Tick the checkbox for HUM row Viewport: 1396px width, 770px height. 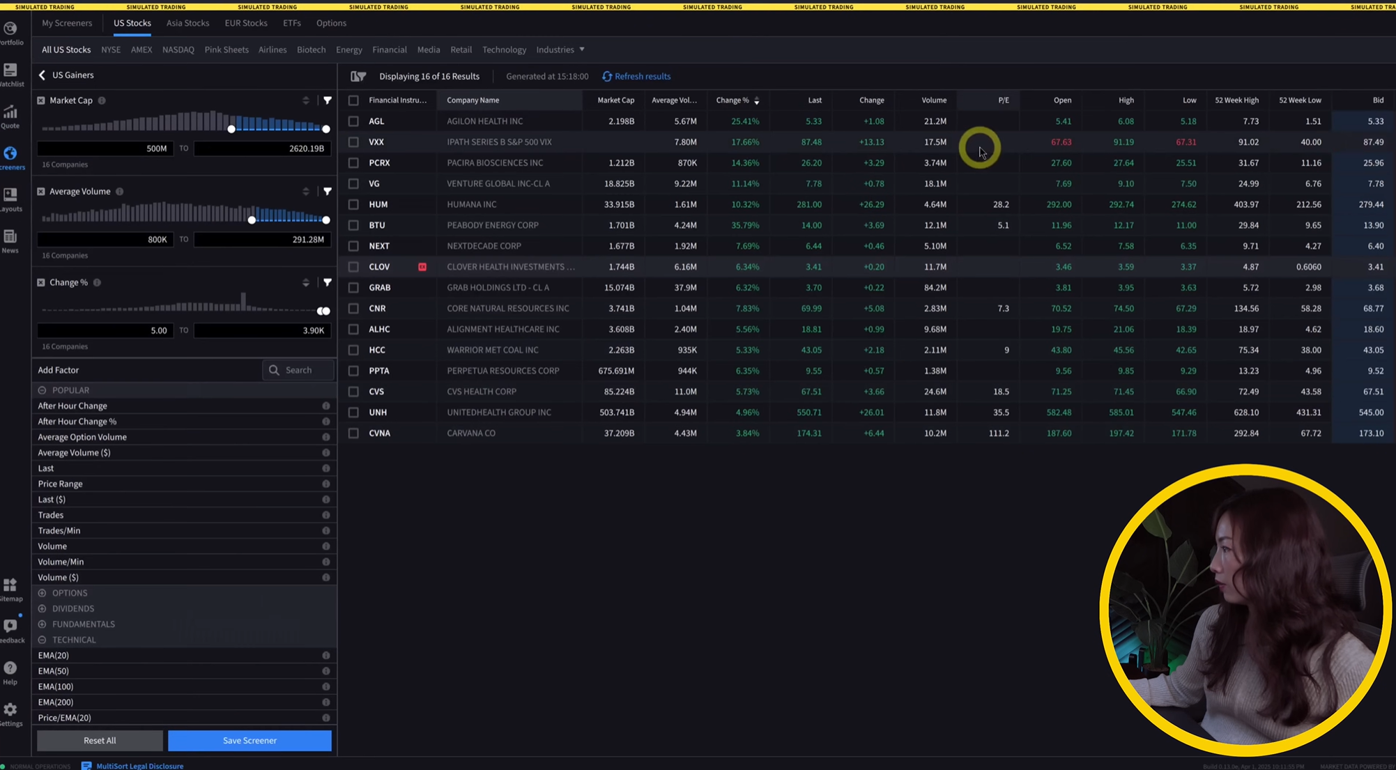(x=353, y=205)
